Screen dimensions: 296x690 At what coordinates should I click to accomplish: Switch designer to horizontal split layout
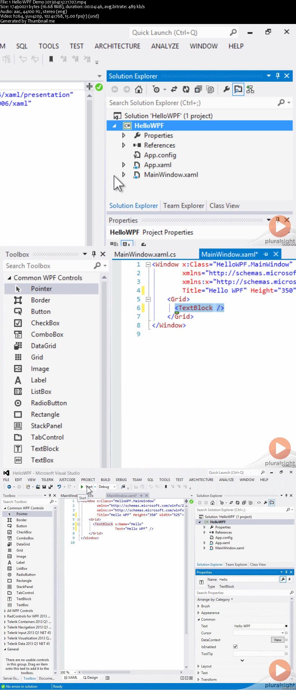click(186, 678)
